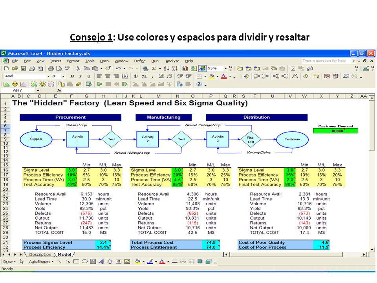Image resolution: width=377 pixels, height=283 pixels.
Task: Open the 95% zoom dropdown
Action: 225,68
